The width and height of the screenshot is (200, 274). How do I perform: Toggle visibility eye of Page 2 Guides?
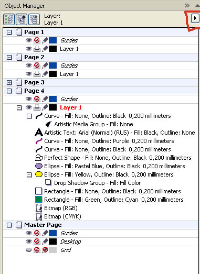[x=29, y=65]
